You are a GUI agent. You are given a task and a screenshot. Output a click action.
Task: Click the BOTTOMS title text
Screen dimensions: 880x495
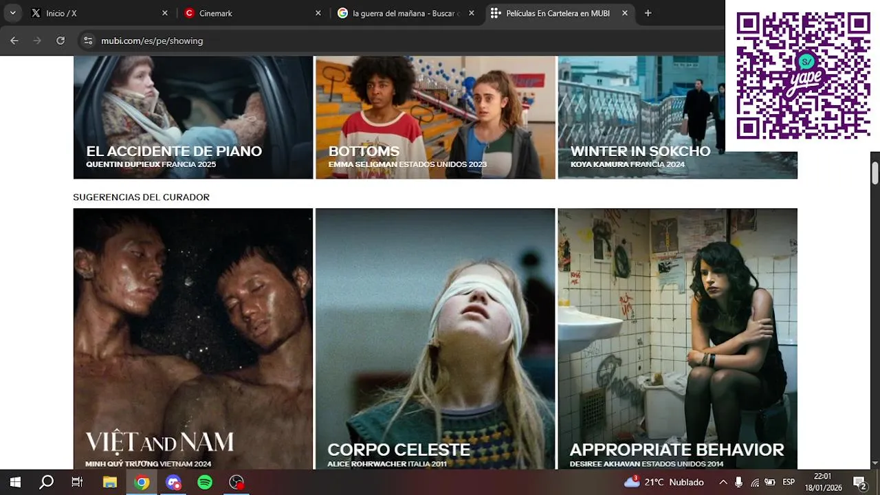click(364, 151)
